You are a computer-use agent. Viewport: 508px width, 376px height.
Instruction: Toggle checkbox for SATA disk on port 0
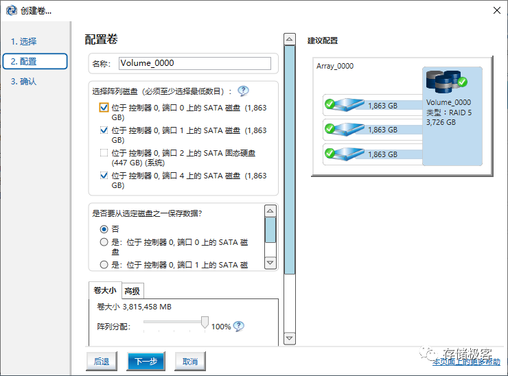coord(104,108)
